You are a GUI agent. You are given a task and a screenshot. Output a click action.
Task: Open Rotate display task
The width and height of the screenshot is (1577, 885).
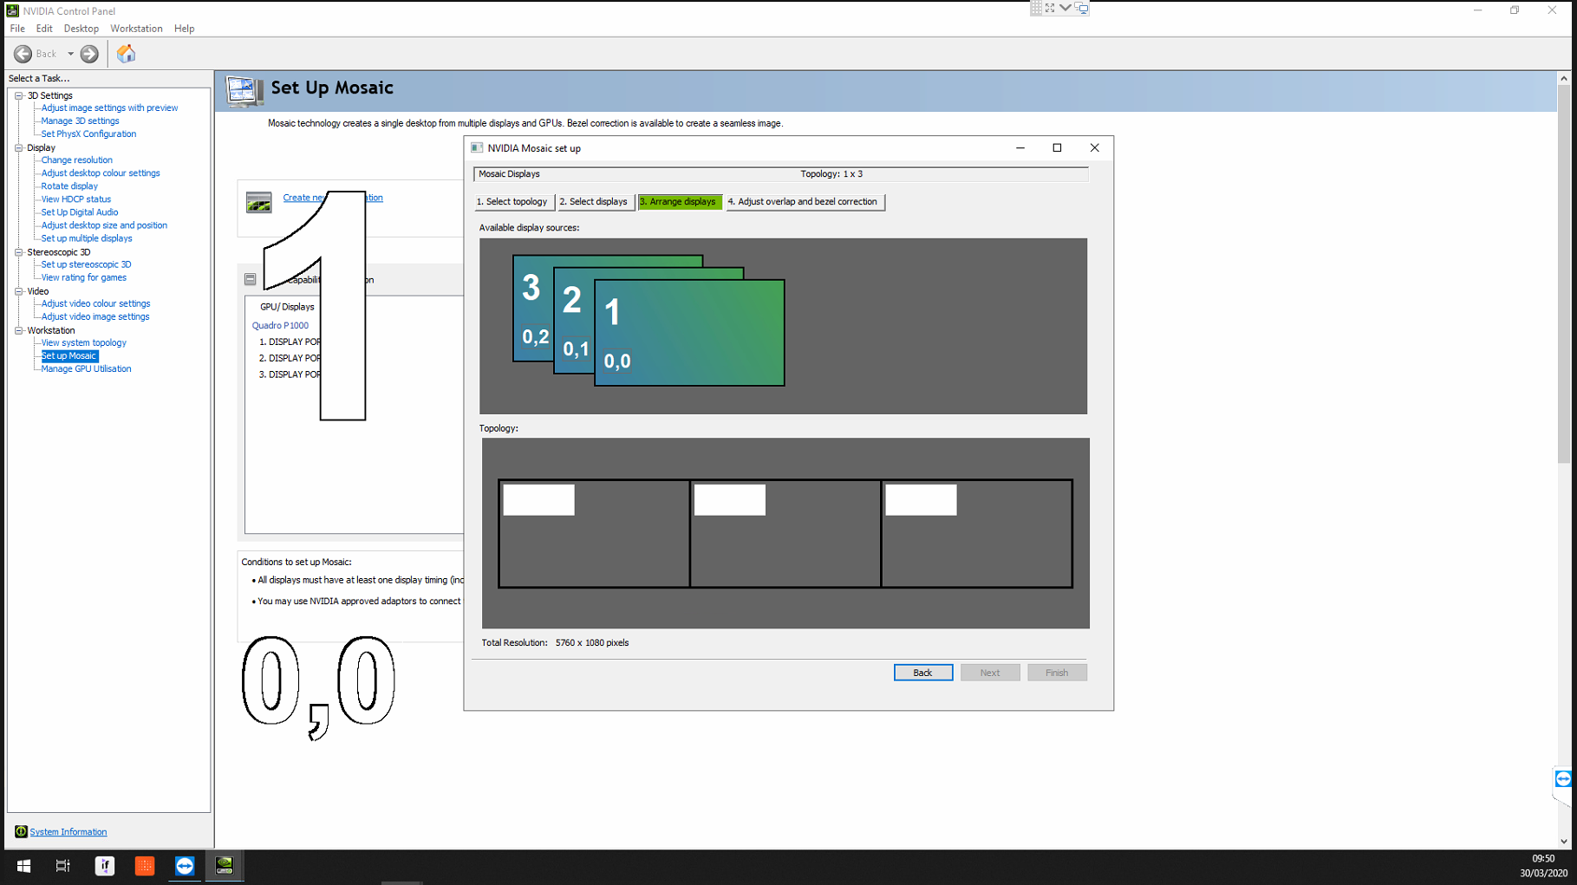point(69,186)
